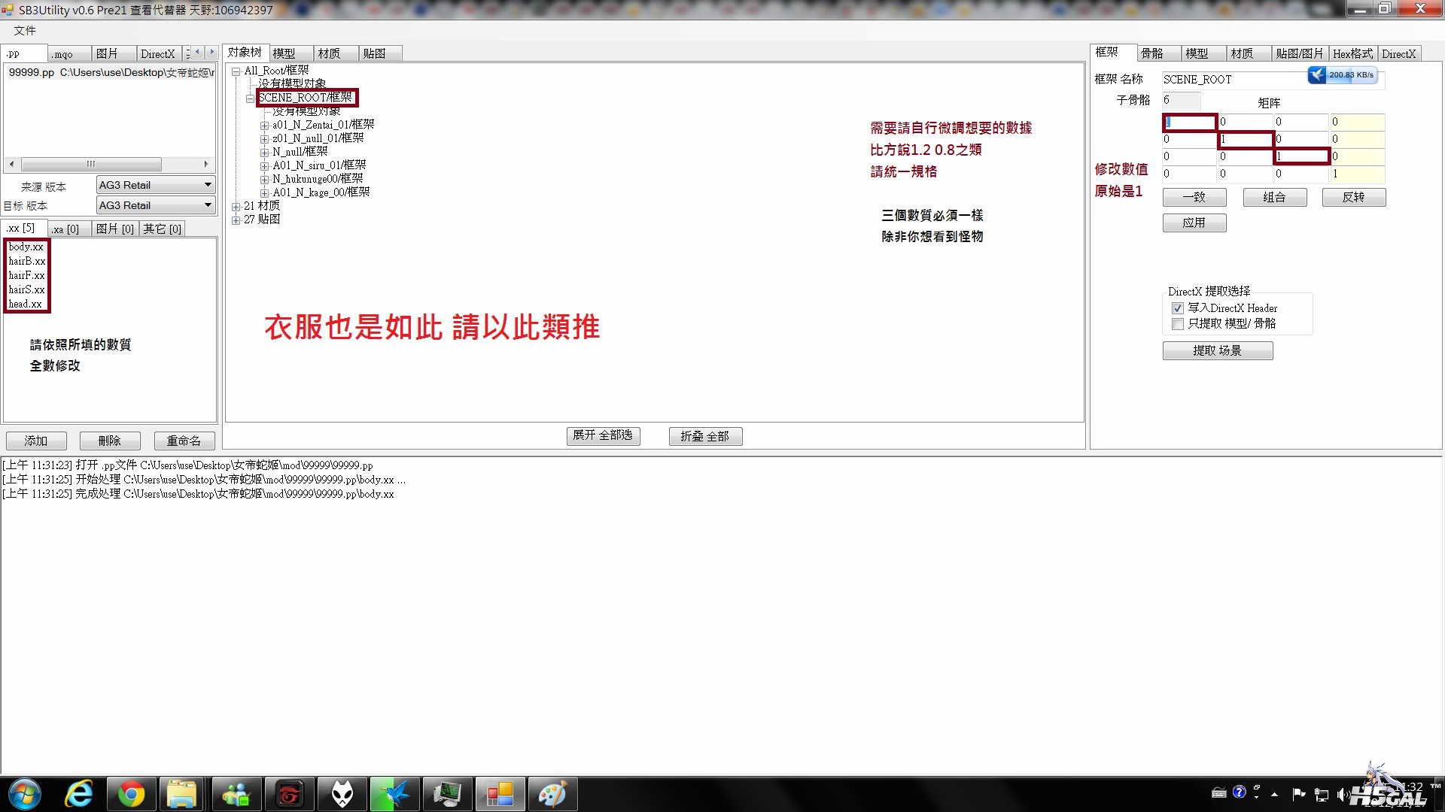Click the 提取 场景 button
Image resolution: width=1445 pixels, height=812 pixels.
pos(1217,350)
